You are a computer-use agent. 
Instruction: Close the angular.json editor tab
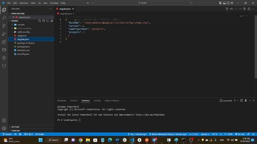click(x=73, y=9)
